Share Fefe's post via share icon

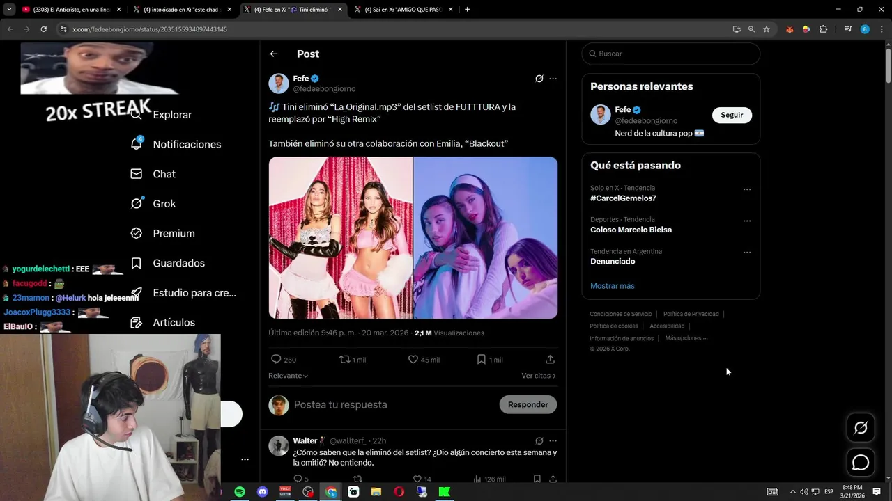pos(550,360)
